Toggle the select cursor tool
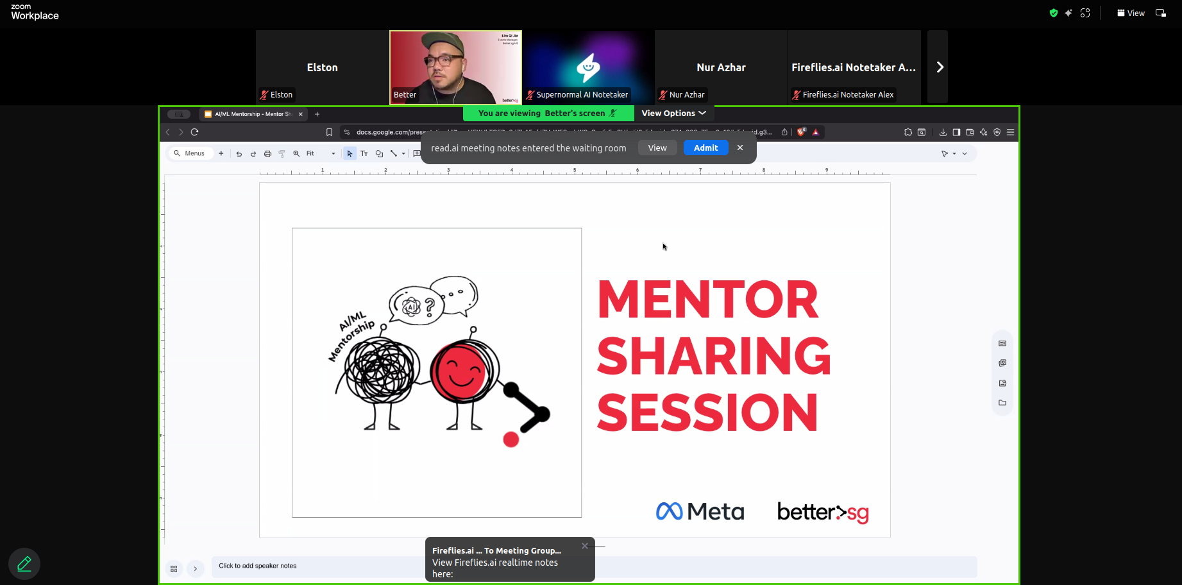This screenshot has width=1182, height=585. pos(350,154)
